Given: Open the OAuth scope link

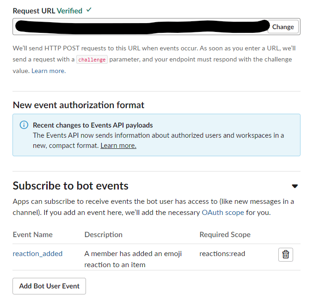Looking at the screenshot, I should pos(223,213).
